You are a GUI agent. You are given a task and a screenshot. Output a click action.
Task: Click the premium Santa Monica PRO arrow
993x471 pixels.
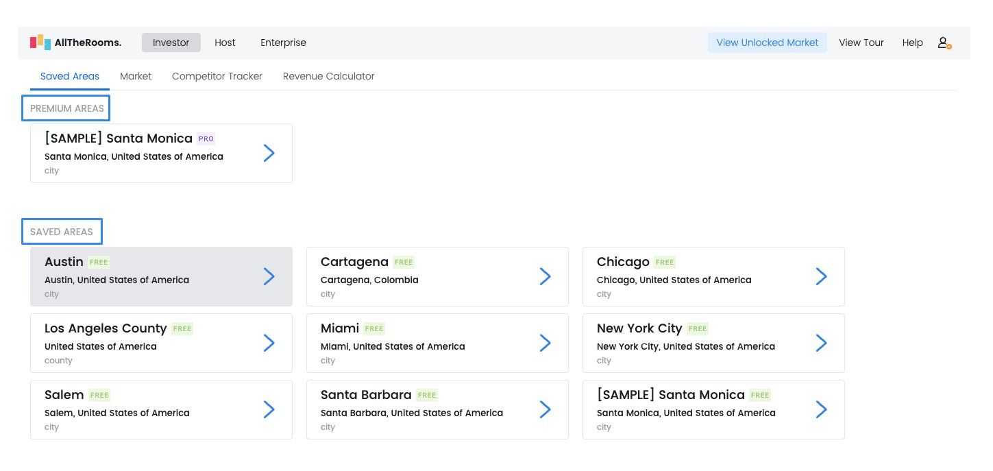pos(269,153)
